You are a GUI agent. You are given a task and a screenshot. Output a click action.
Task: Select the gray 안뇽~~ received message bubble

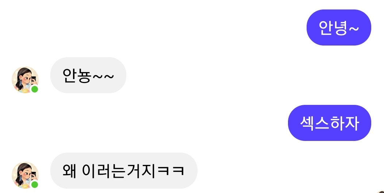click(x=88, y=75)
